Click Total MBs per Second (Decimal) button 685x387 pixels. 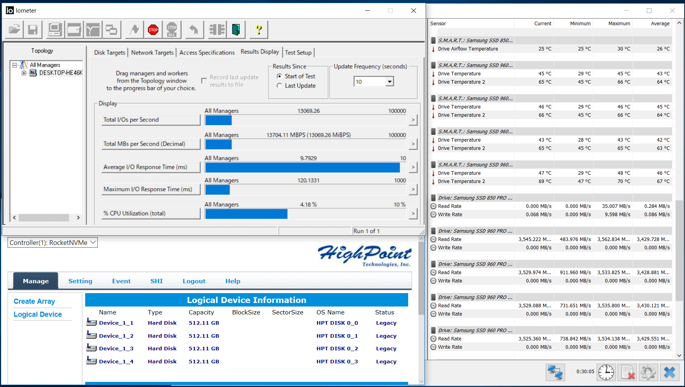pos(151,144)
